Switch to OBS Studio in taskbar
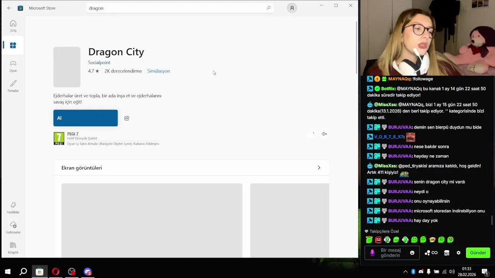The image size is (495, 278). pyautogui.click(x=72, y=272)
